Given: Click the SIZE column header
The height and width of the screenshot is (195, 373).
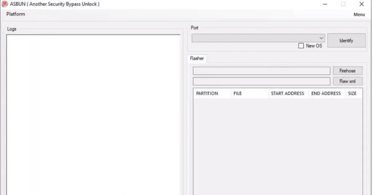Looking at the screenshot, I should 354,93.
